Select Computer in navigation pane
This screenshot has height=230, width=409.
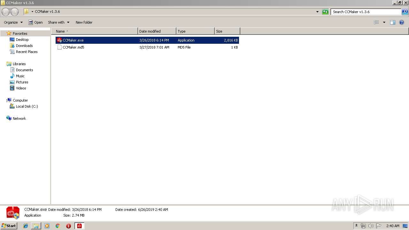(20, 100)
